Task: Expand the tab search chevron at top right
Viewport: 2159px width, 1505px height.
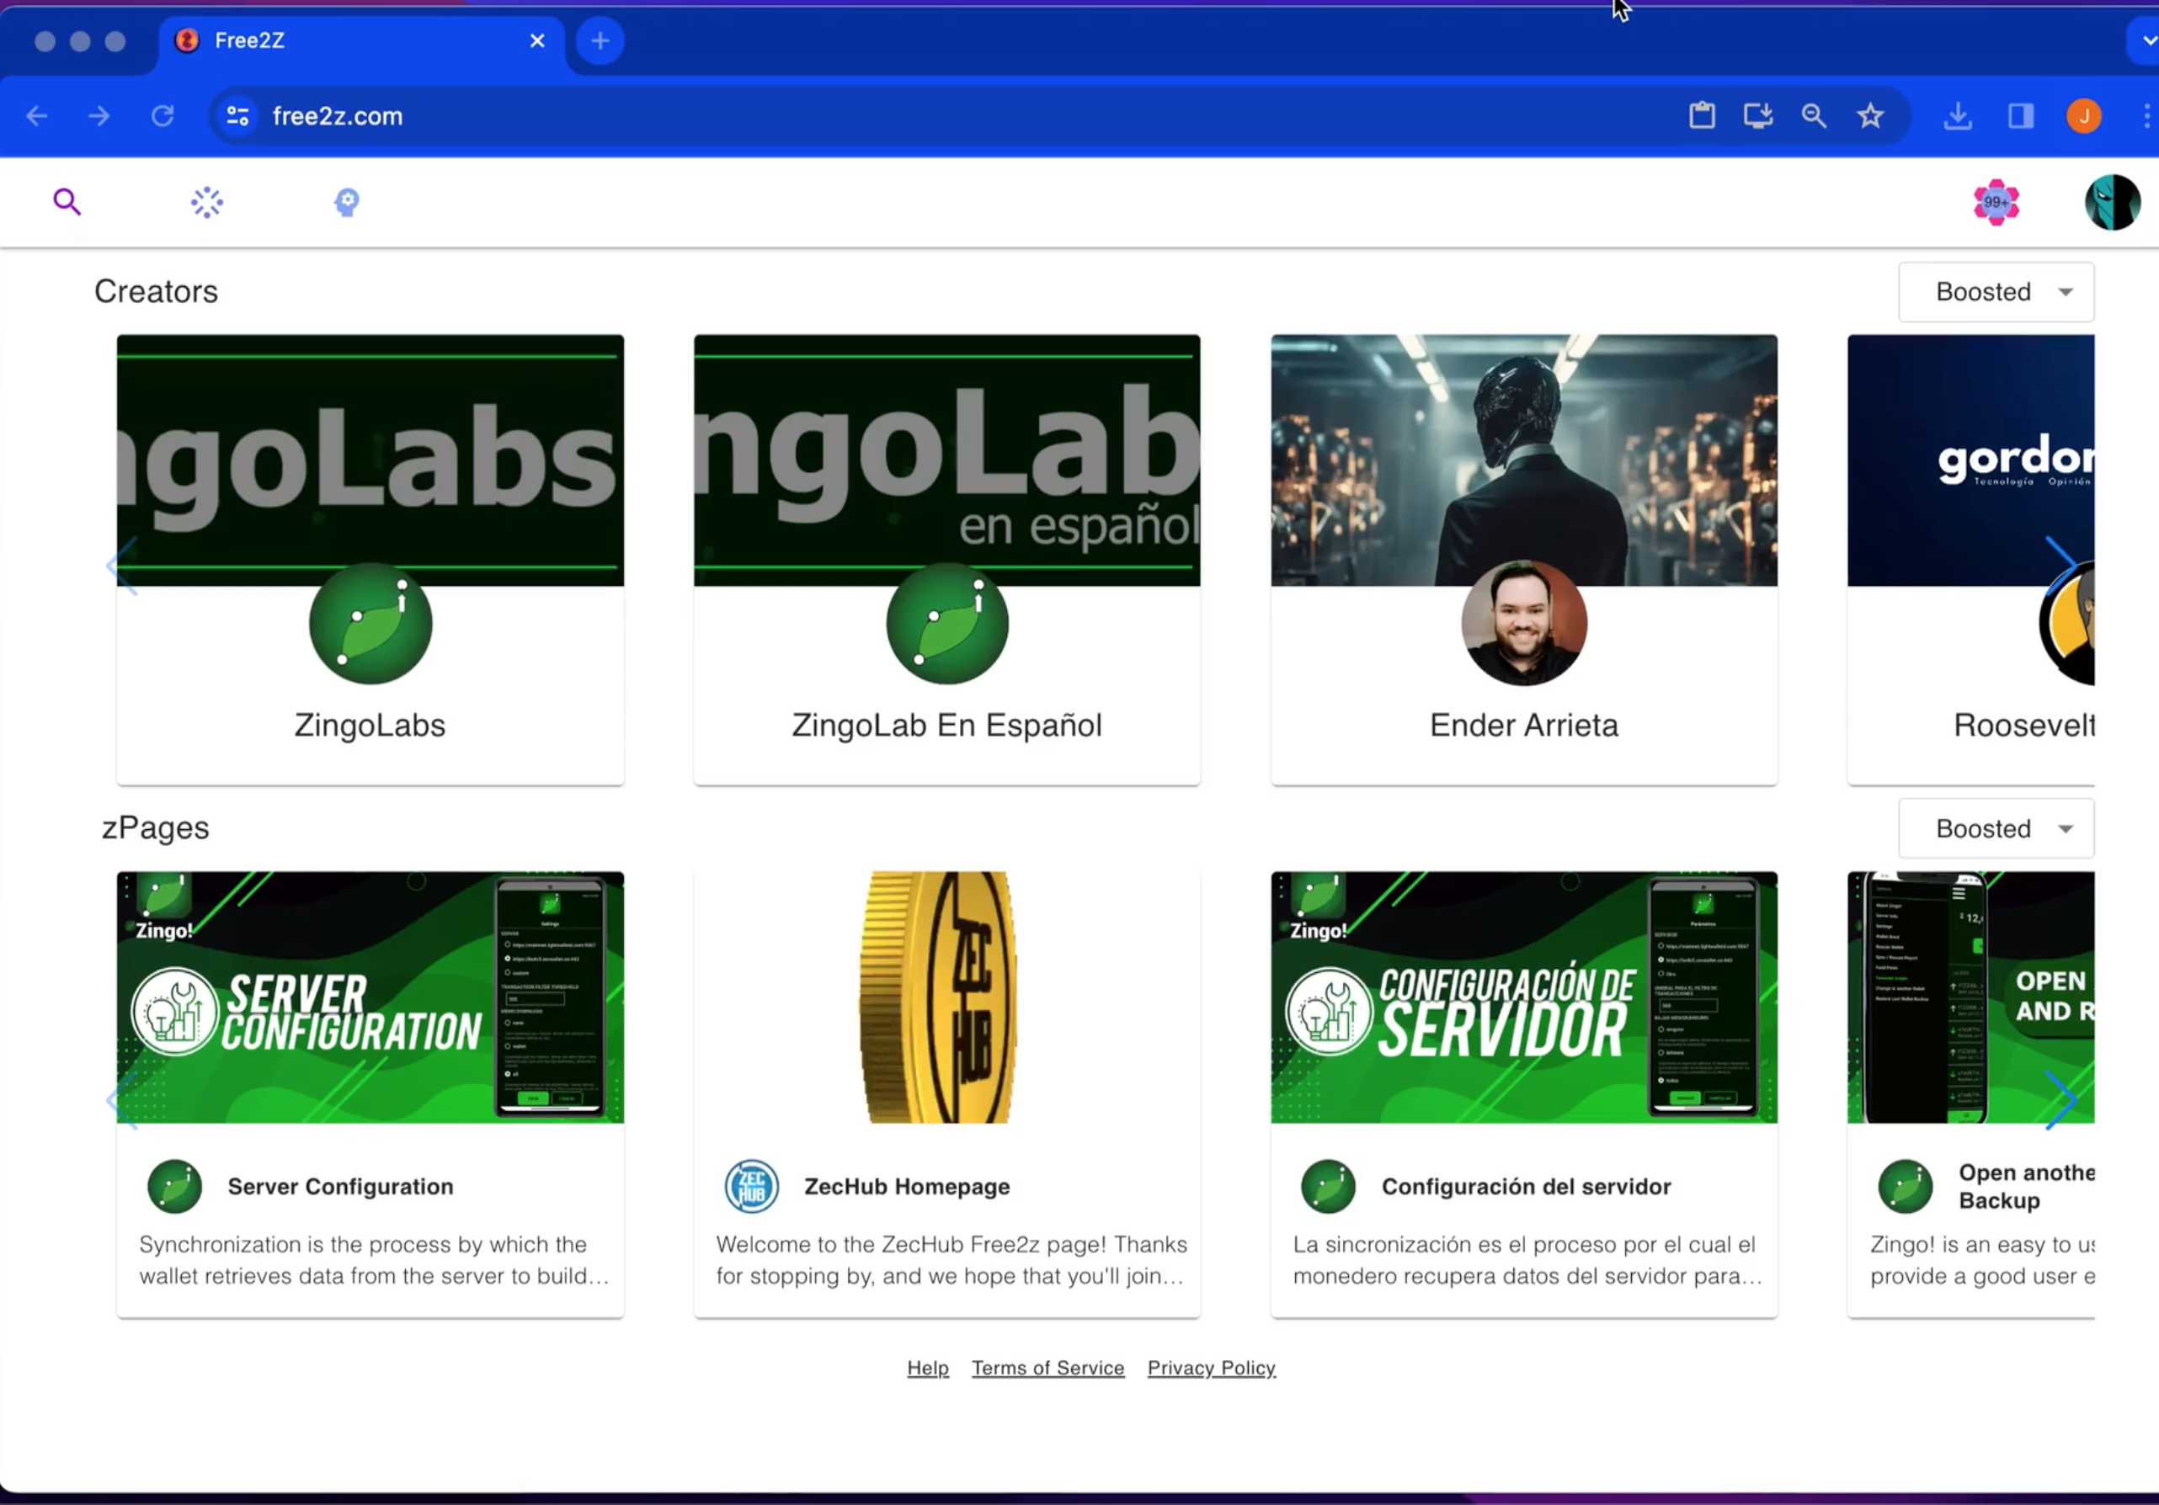Action: point(2148,40)
